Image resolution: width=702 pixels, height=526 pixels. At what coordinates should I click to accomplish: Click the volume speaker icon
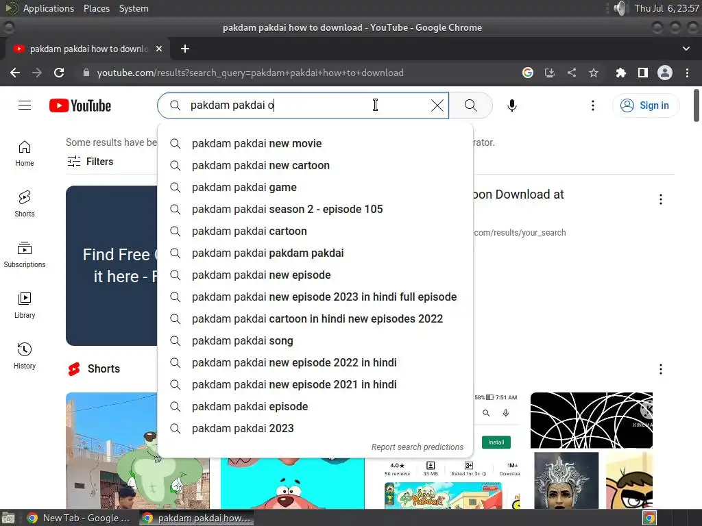620,8
